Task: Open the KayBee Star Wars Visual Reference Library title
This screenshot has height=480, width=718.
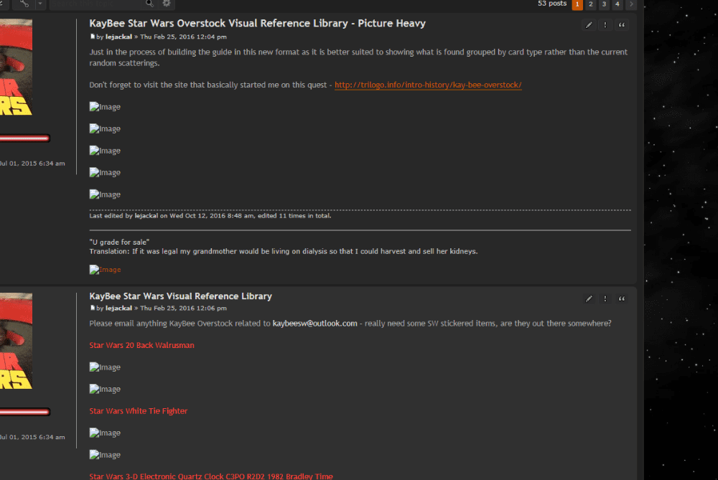Action: click(180, 296)
